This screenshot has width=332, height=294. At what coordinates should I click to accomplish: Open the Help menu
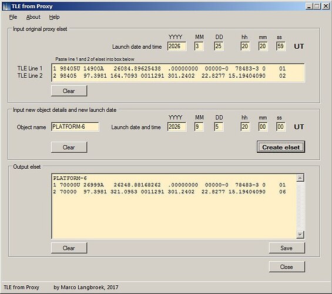[x=54, y=17]
